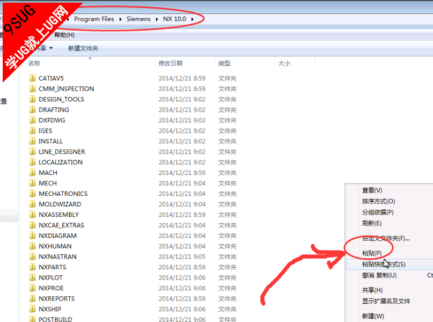Sort by 类型 column header
Image resolution: width=433 pixels, height=322 pixels.
pyautogui.click(x=224, y=63)
